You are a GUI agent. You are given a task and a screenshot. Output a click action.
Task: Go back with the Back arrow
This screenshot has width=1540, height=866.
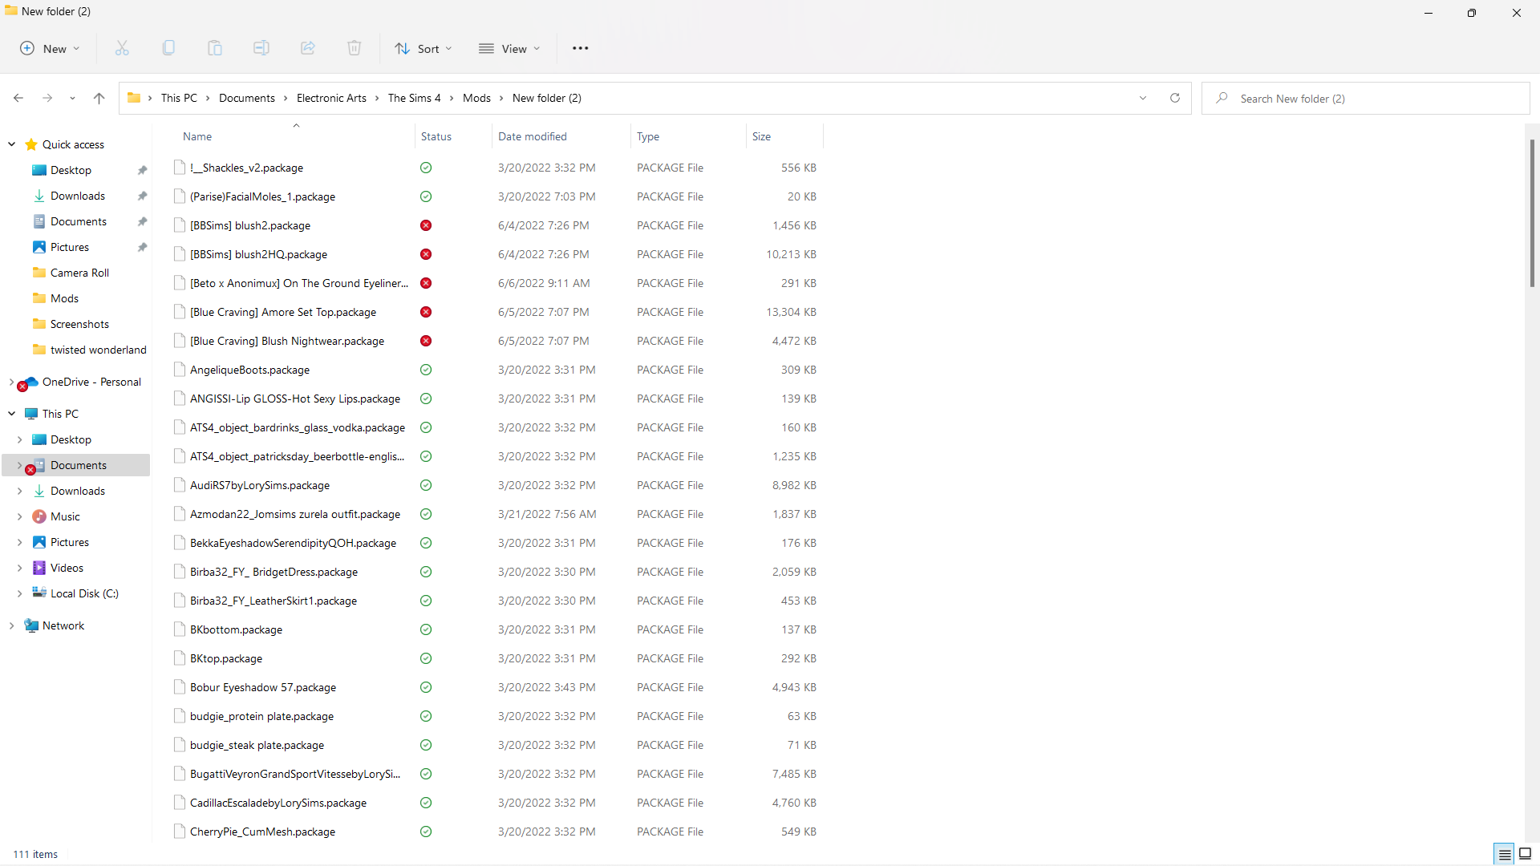[18, 98]
